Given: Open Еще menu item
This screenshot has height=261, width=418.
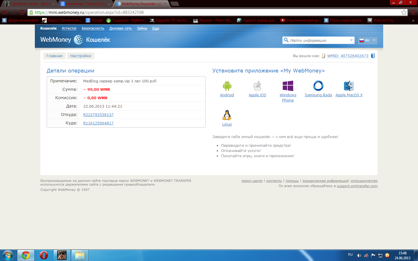Looking at the screenshot, I should point(156,28).
